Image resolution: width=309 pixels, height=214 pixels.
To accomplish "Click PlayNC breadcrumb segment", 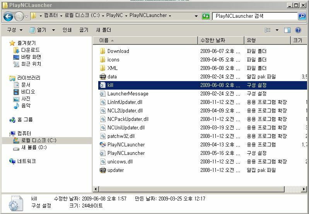I will pos(114,15).
